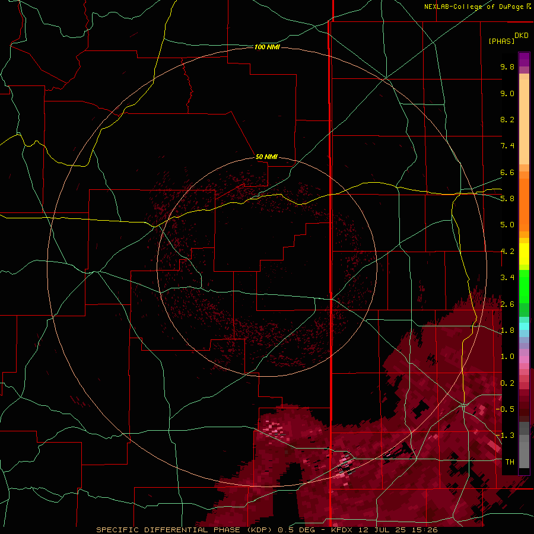This screenshot has height=534, width=534.
Task: Click the Specific Differential Phase (KDP) product title
Action: click(x=185, y=530)
